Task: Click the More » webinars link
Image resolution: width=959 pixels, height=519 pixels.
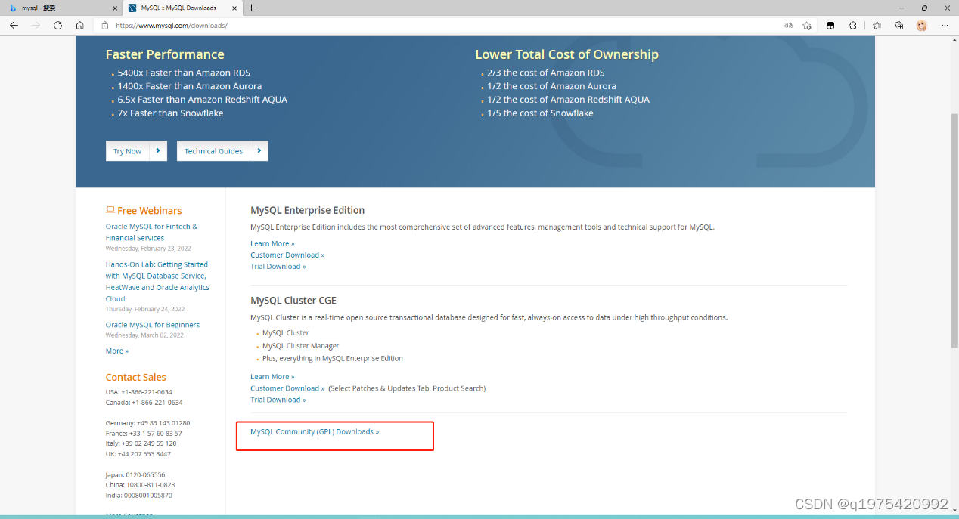Action: [x=117, y=351]
